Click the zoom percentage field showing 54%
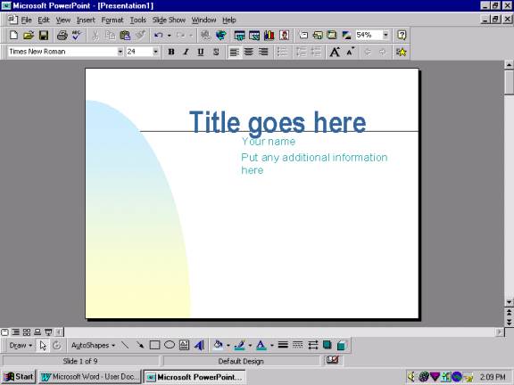Image resolution: width=514 pixels, height=385 pixels. point(369,35)
